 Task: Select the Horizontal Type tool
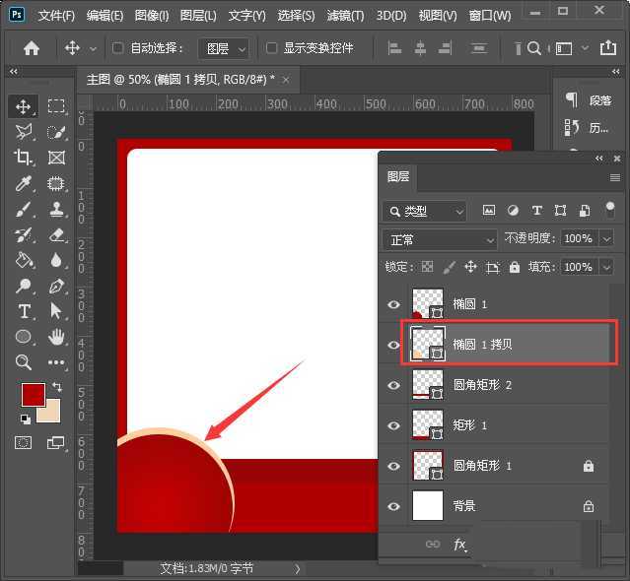(24, 311)
